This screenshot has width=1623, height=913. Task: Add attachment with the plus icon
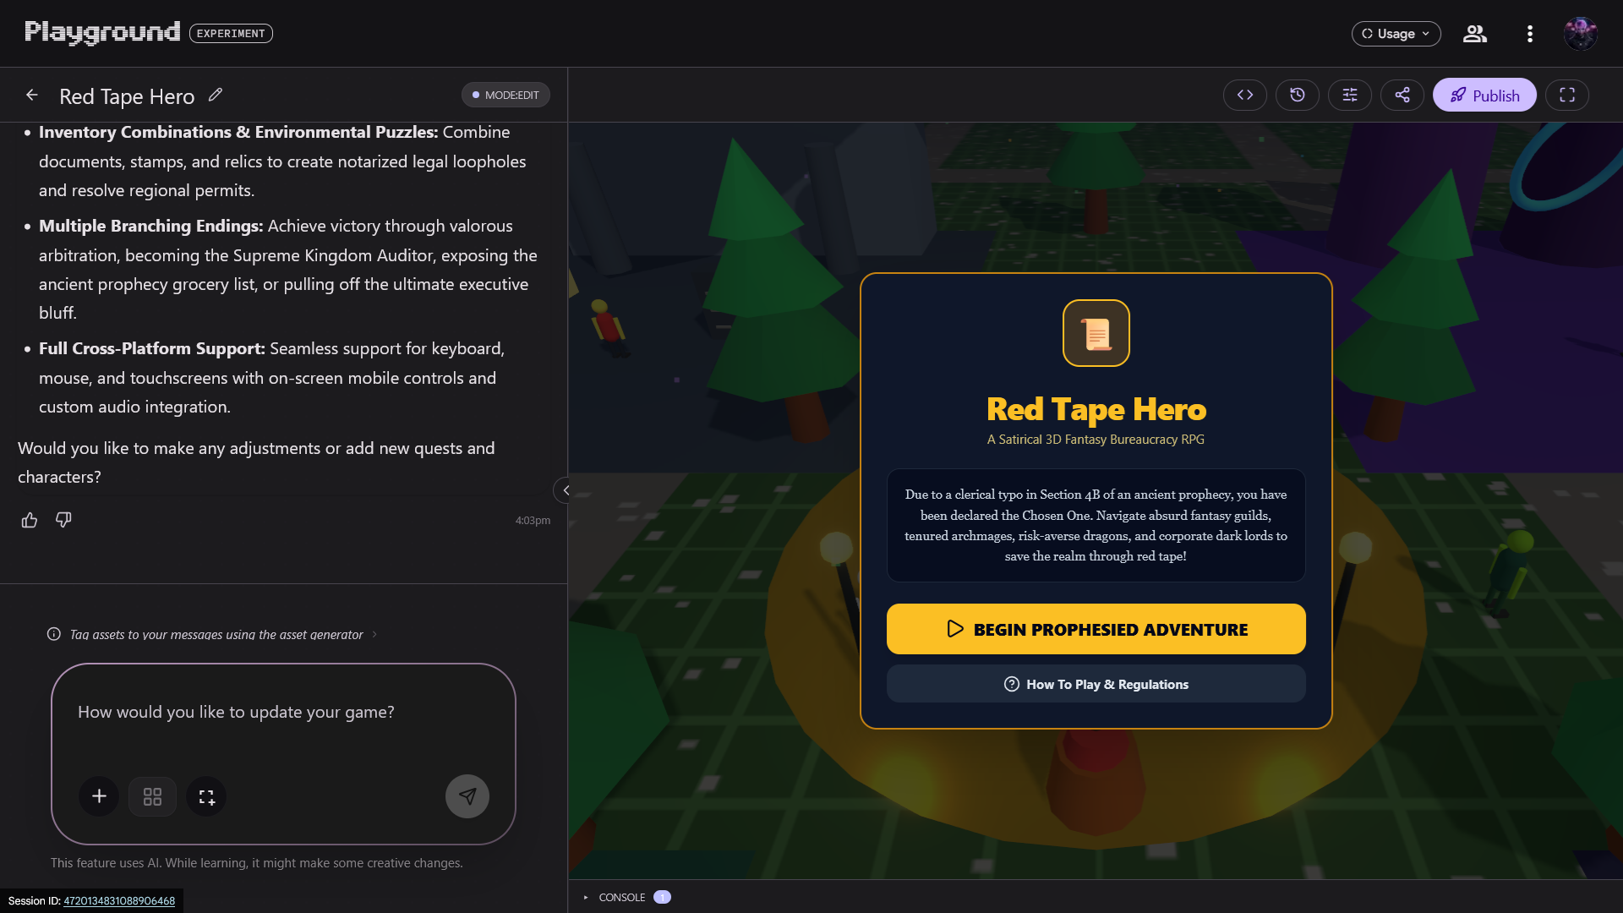pos(99,796)
